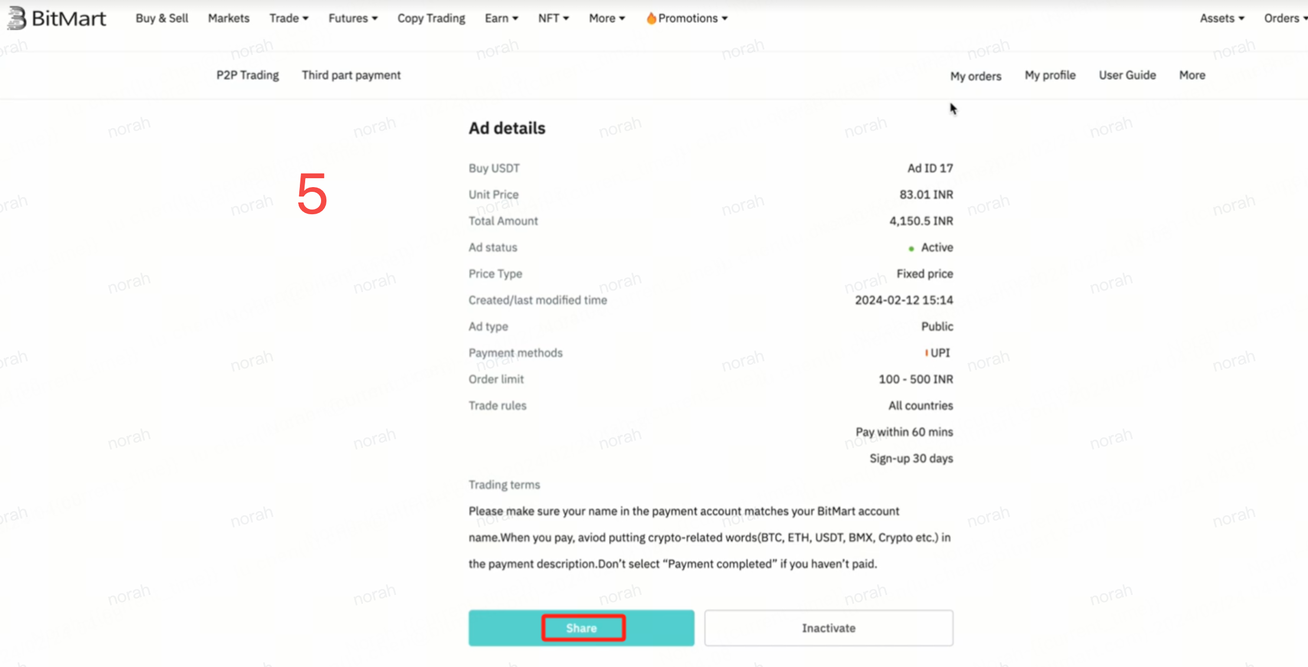Click the All countries trade rule
The image size is (1308, 667).
point(921,406)
